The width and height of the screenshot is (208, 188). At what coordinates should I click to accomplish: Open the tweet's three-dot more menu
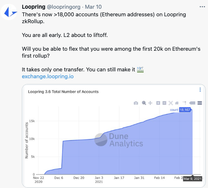202,7
